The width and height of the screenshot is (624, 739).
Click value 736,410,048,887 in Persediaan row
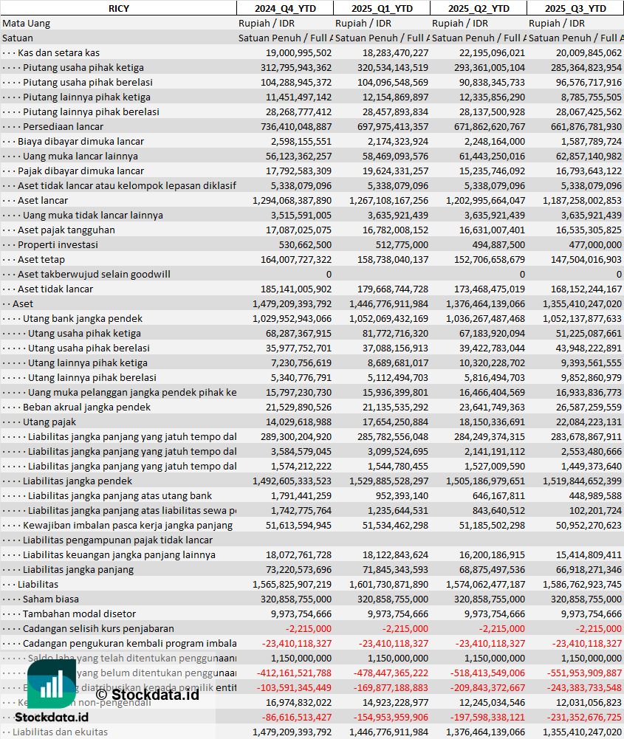click(x=296, y=126)
